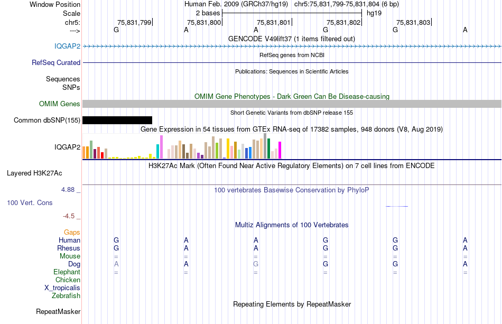Click the magenta last bar in GTEx chart
The width and height of the screenshot is (502, 324).
[x=280, y=150]
